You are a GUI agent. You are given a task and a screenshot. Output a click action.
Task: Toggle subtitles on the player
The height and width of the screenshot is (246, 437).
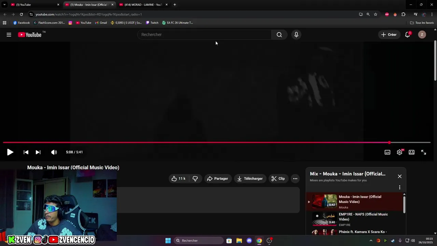pyautogui.click(x=387, y=152)
